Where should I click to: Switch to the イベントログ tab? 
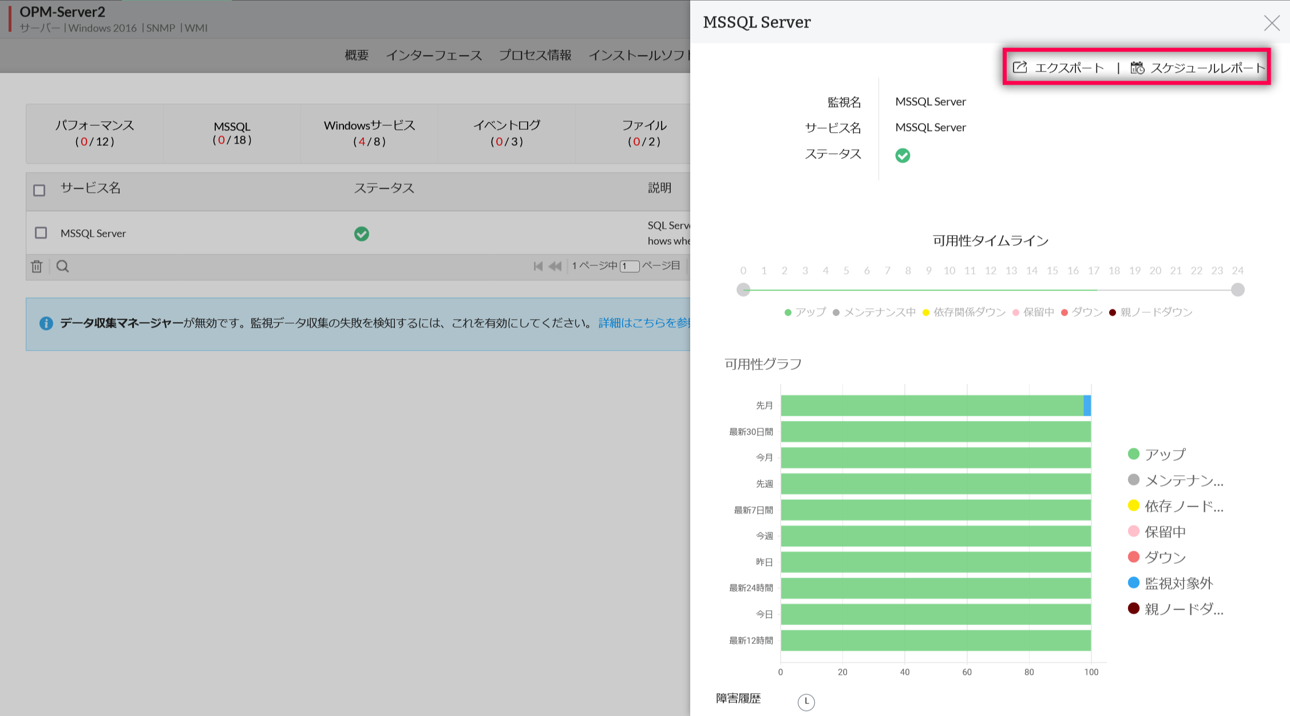[506, 133]
